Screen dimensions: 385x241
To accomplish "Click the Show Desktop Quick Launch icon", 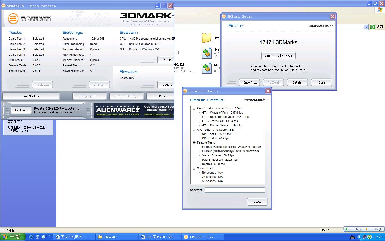I will tap(37, 237).
